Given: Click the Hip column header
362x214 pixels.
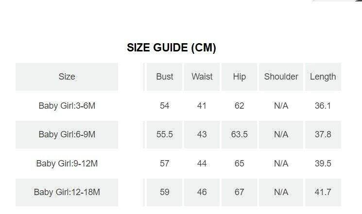Looking at the screenshot, I should pyautogui.click(x=240, y=77).
